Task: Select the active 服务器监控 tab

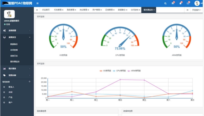Action: (x=148, y=10)
